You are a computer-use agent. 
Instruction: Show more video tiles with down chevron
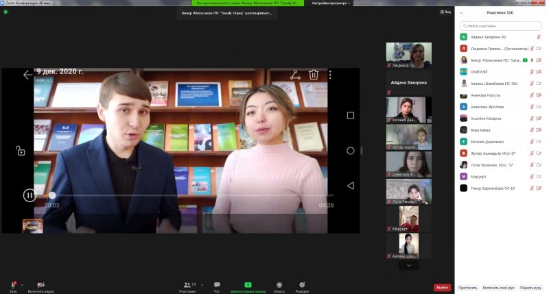point(408,265)
